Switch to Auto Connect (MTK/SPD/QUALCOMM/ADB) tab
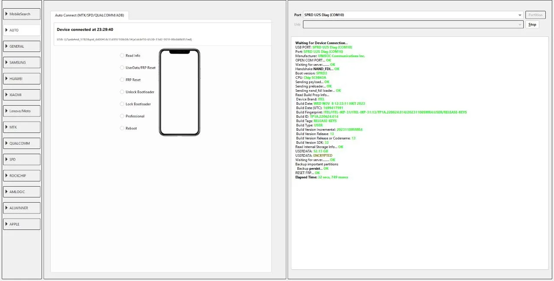The height and width of the screenshot is (281, 554). click(90, 15)
